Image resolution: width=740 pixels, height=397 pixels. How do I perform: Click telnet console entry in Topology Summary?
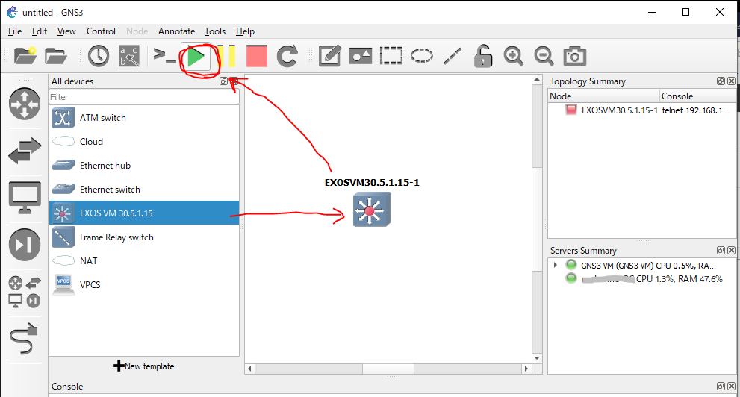[696, 110]
